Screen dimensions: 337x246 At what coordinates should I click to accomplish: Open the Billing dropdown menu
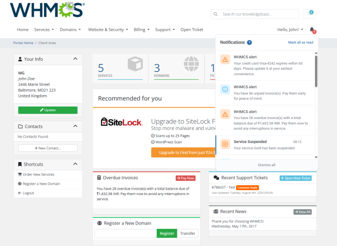(x=142, y=30)
